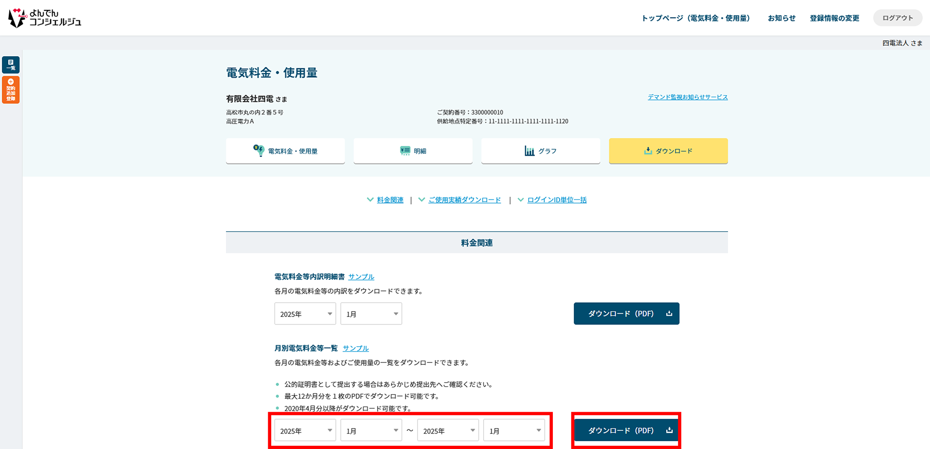Select the yellow ダウンロード tab
Screen dimensions: 930x449
tap(668, 151)
